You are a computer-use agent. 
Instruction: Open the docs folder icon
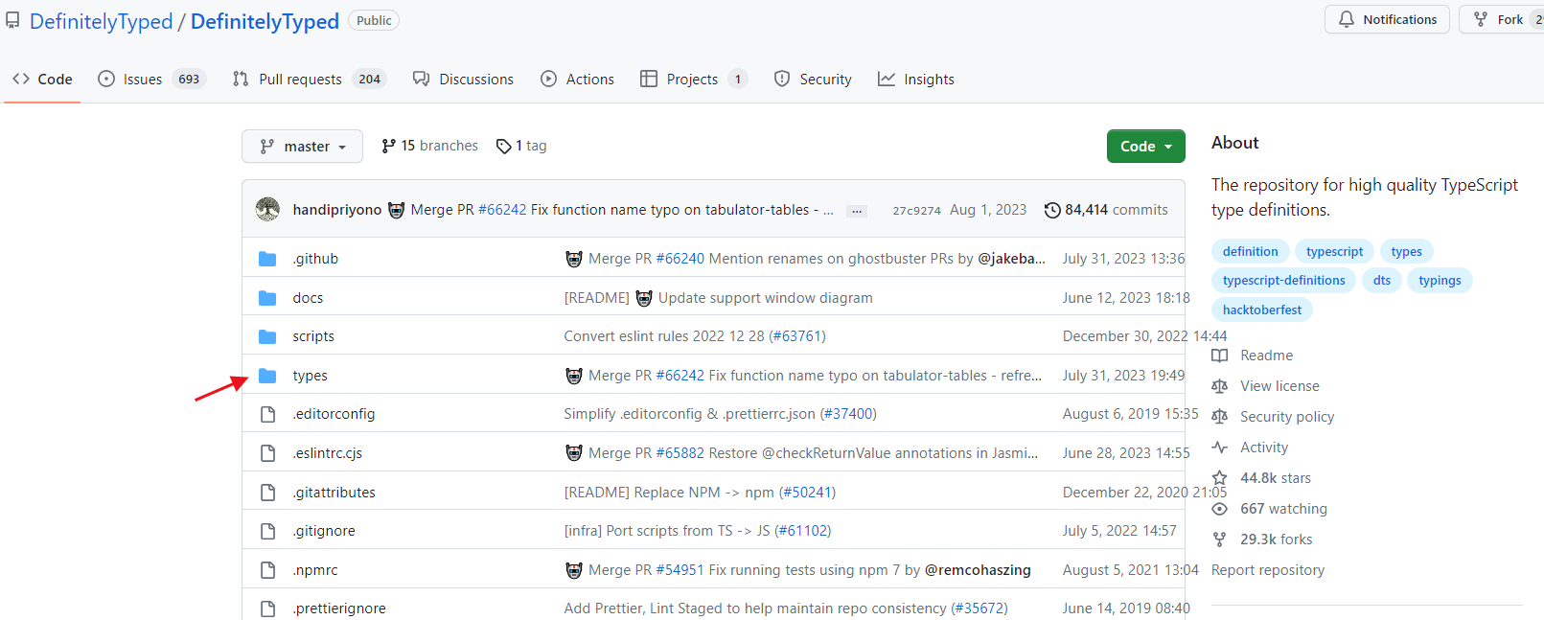coord(267,298)
